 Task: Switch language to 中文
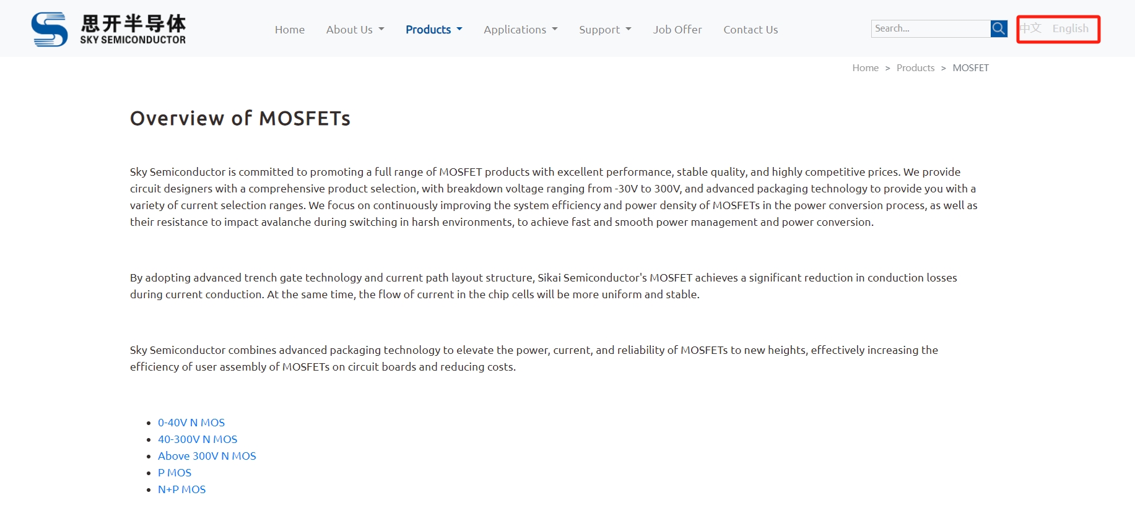pos(1031,28)
